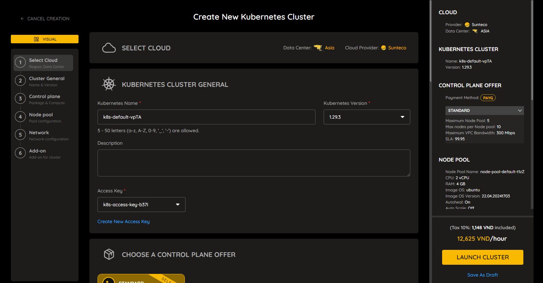Go to the Select Cloud step
The image size is (543, 283).
(x=43, y=63)
